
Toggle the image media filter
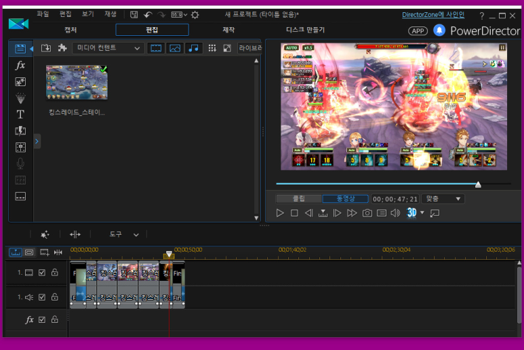(175, 48)
